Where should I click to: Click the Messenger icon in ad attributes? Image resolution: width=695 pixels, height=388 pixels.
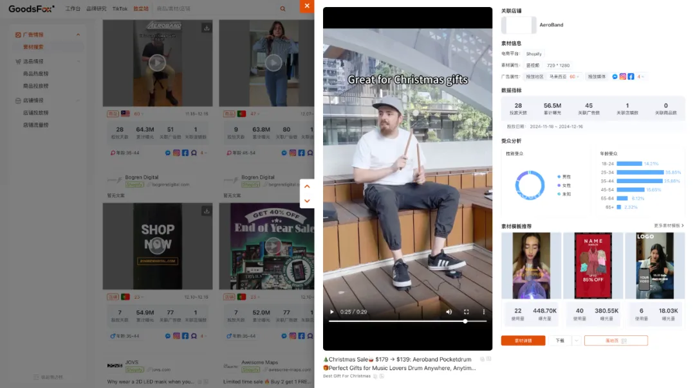615,76
